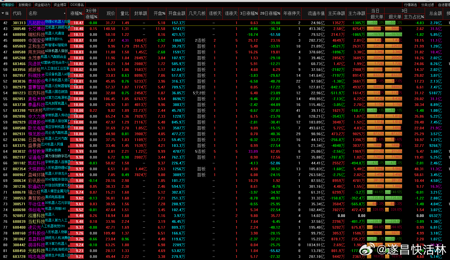Image resolution: width=450 pixels, height=260 pixels.
Task: Click the 5天2板 cell for 欧克科技
Action: (x=199, y=93)
